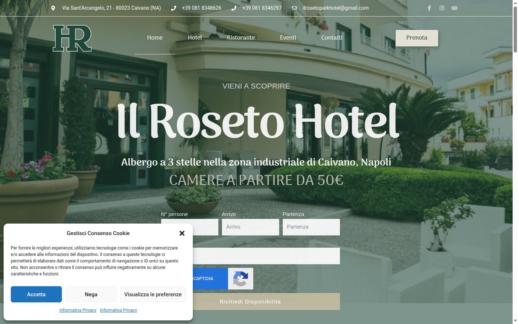Open the Facebook page icon
This screenshot has width=518, height=324.
click(429, 8)
